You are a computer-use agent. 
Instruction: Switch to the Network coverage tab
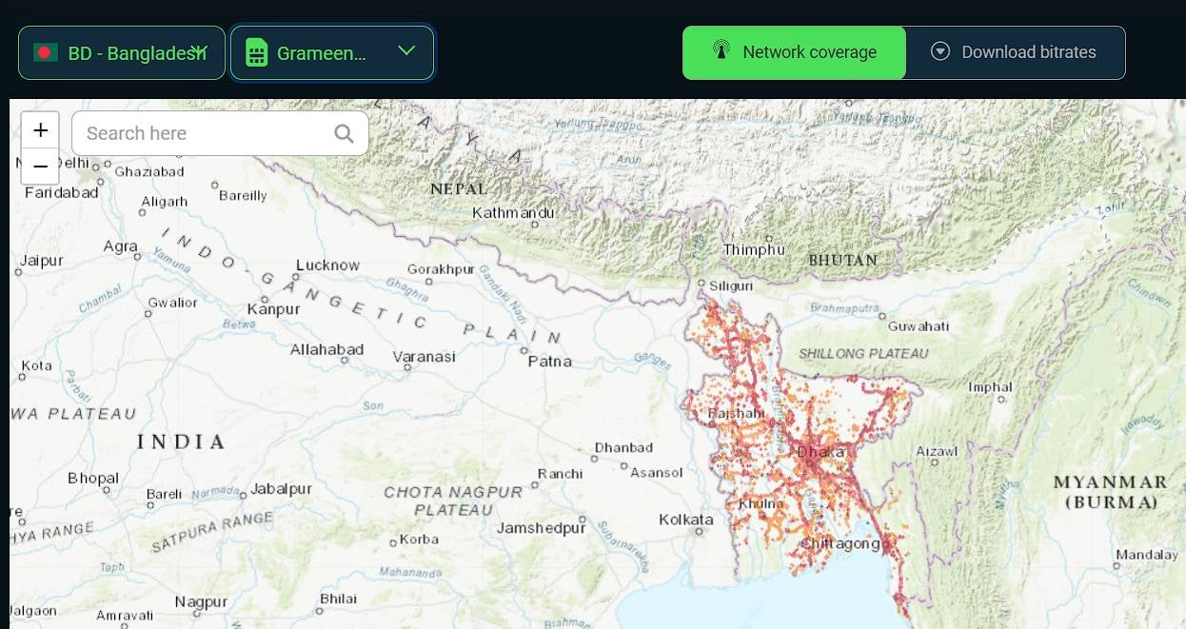794,52
